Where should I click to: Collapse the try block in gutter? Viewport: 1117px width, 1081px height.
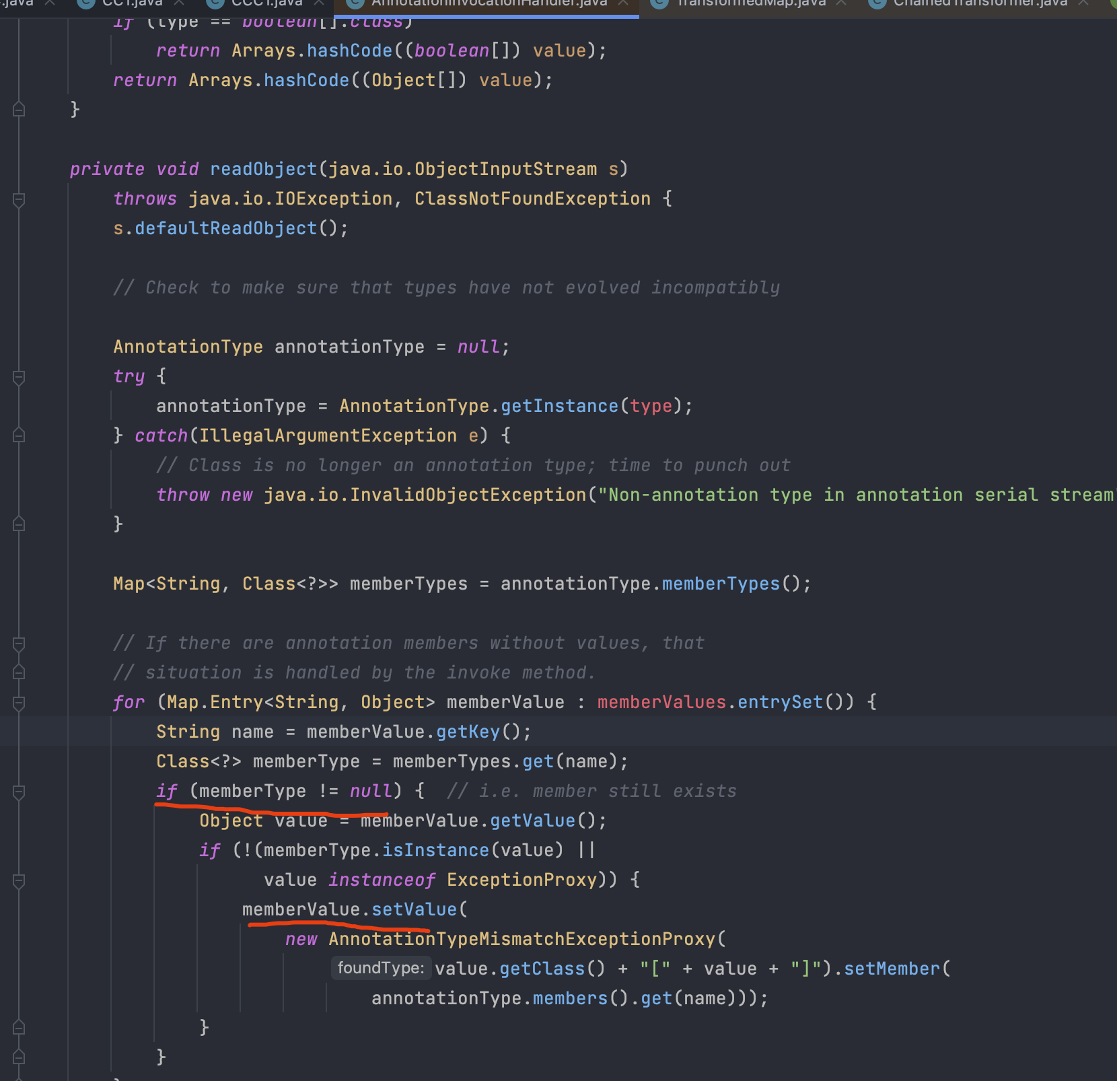19,377
